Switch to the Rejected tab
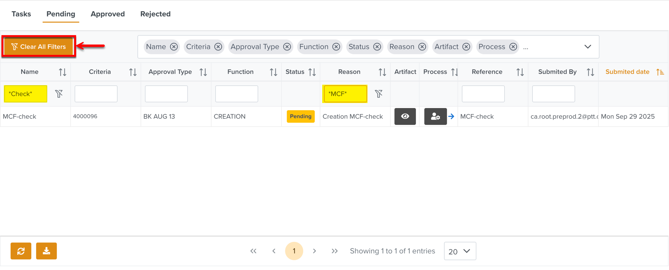 (x=155, y=14)
